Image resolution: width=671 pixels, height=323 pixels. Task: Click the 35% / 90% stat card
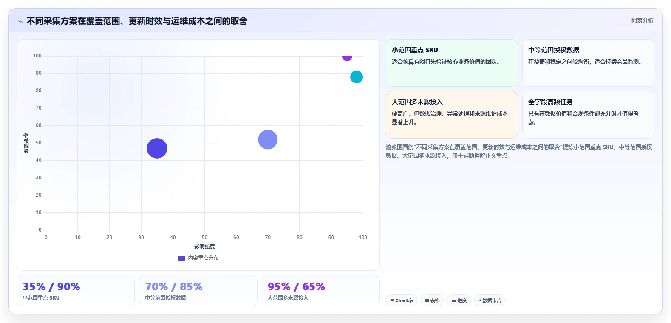click(76, 291)
